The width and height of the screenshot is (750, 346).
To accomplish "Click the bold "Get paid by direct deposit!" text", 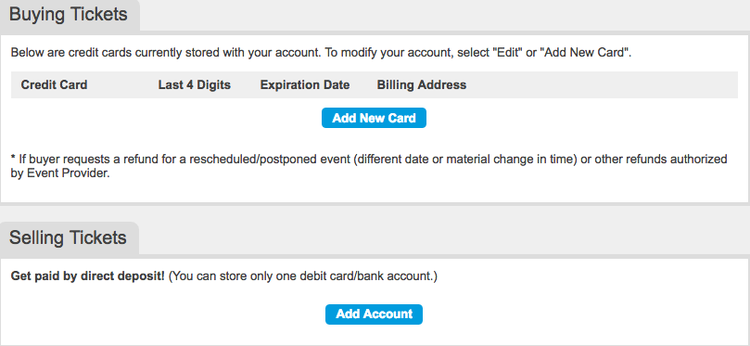I will (x=88, y=276).
